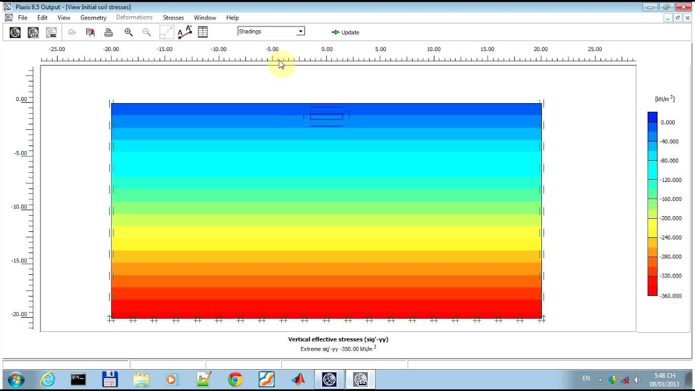The height and width of the screenshot is (391, 695).
Task: Minimize the inner document window
Action: point(668,18)
